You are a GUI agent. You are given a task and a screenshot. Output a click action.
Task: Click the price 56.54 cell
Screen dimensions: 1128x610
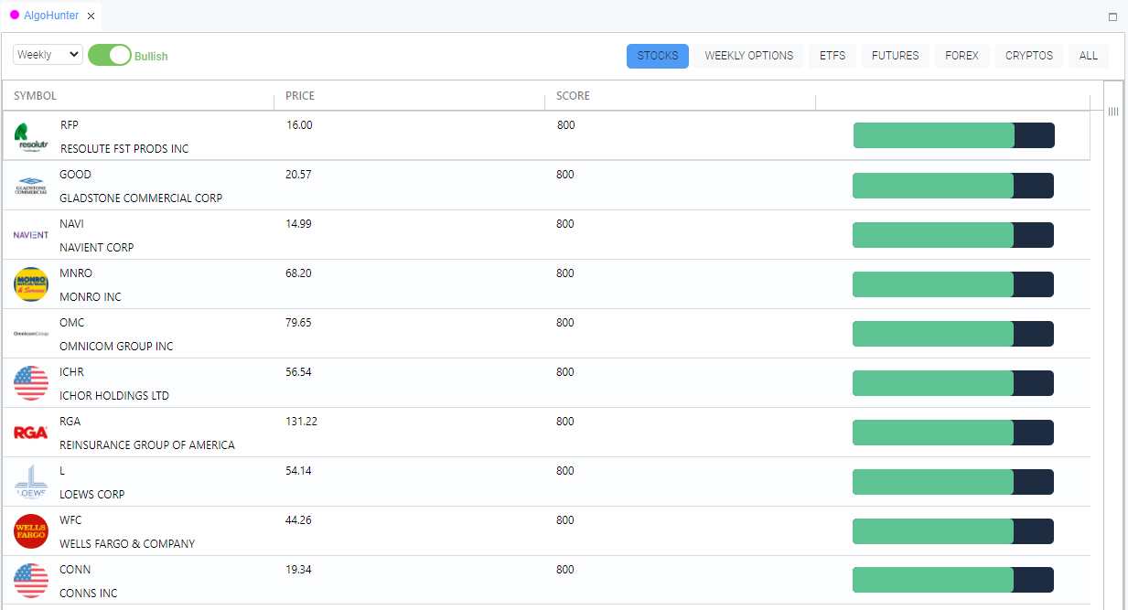point(298,372)
